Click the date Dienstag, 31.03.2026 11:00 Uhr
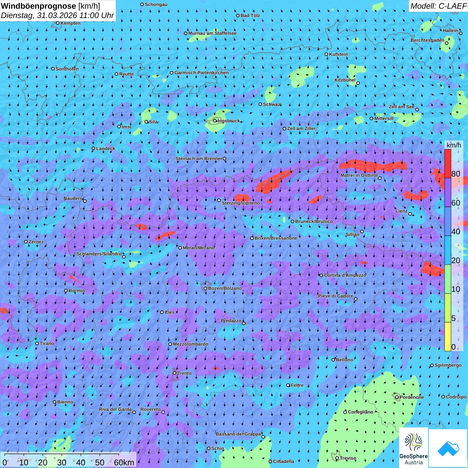 coord(57,15)
